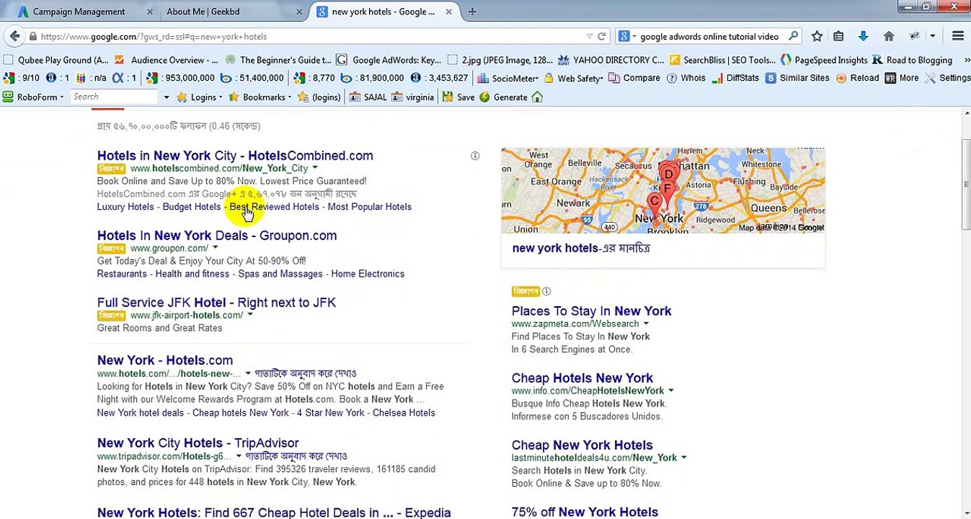The width and height of the screenshot is (971, 519).
Task: Click the page URL in the address bar
Action: pyautogui.click(x=154, y=36)
